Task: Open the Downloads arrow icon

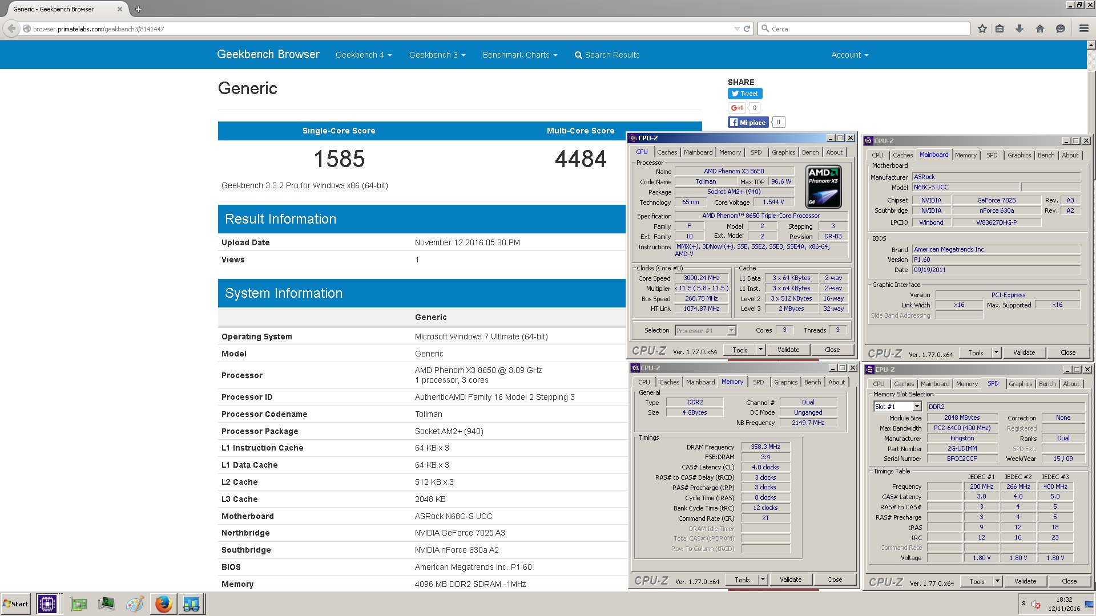Action: point(1020,29)
